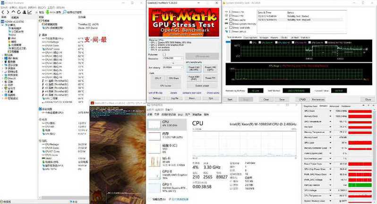This screenshot has height=204, width=377.
Task: Expand the DirectX tree node in AIDA64
Action: [3, 78]
